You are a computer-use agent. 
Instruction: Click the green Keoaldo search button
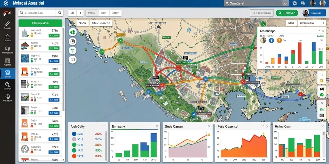click(287, 13)
